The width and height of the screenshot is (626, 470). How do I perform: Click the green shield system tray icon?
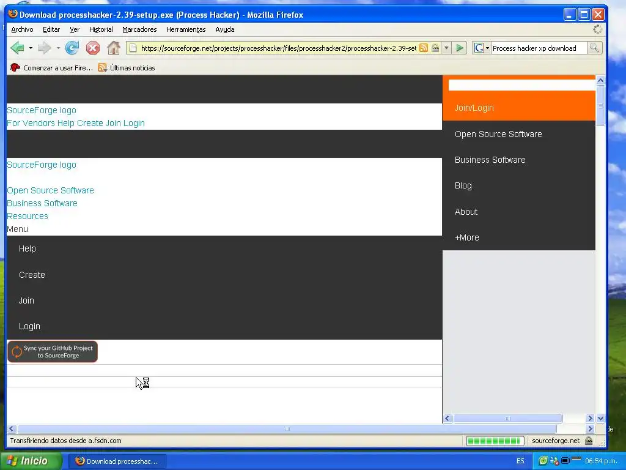[x=543, y=461]
